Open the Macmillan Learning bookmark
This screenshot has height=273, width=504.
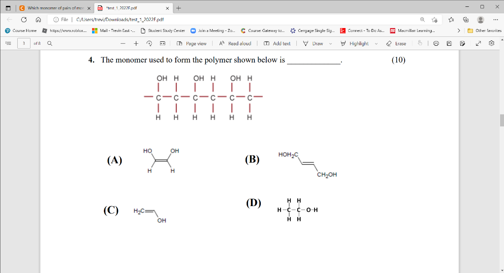(x=412, y=30)
